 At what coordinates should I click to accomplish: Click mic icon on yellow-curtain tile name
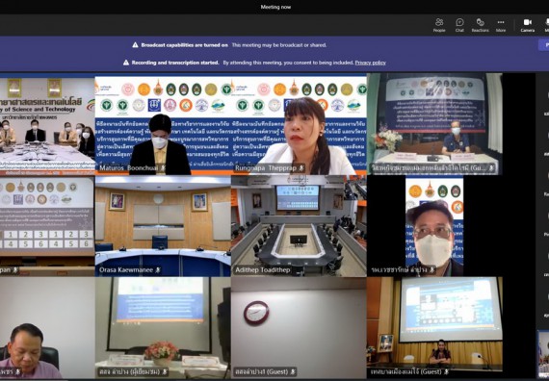click(x=446, y=371)
